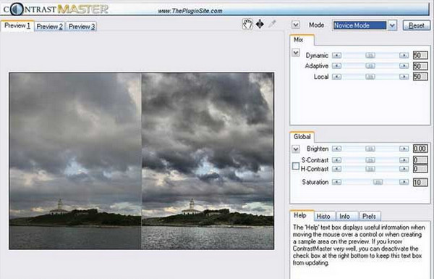Click the Reset button

pyautogui.click(x=417, y=25)
